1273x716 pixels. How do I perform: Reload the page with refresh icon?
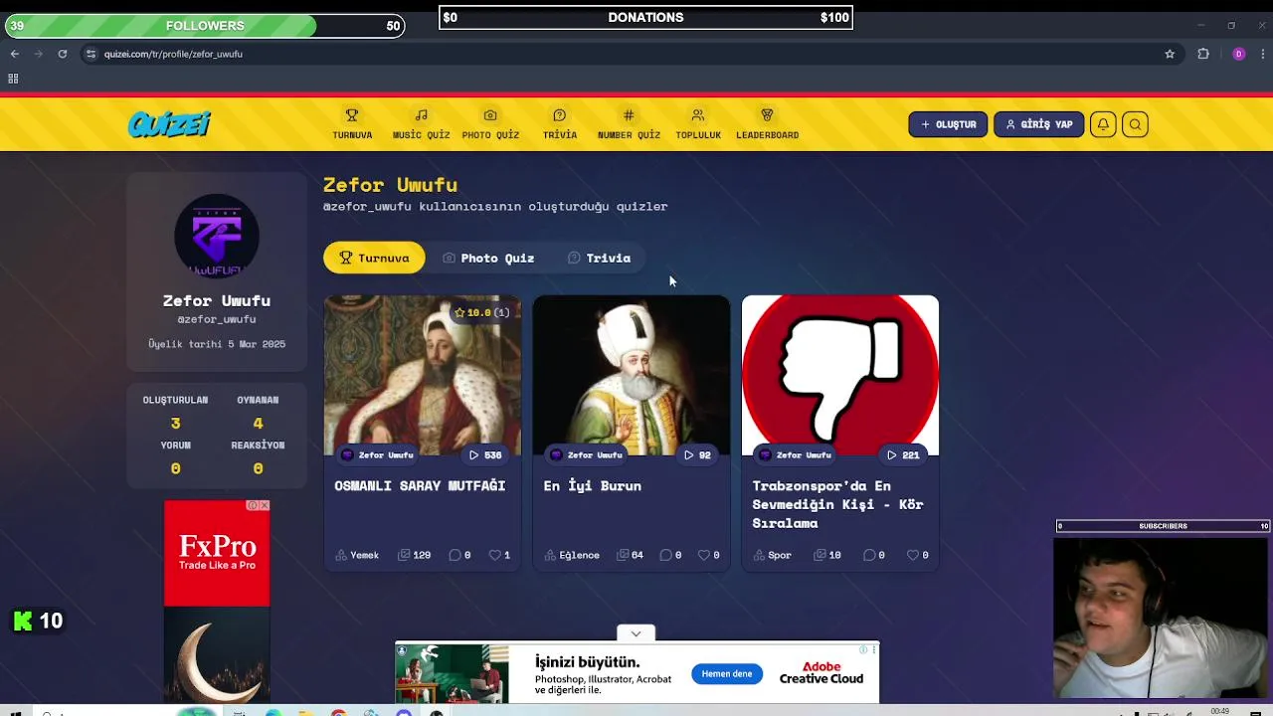click(x=63, y=54)
